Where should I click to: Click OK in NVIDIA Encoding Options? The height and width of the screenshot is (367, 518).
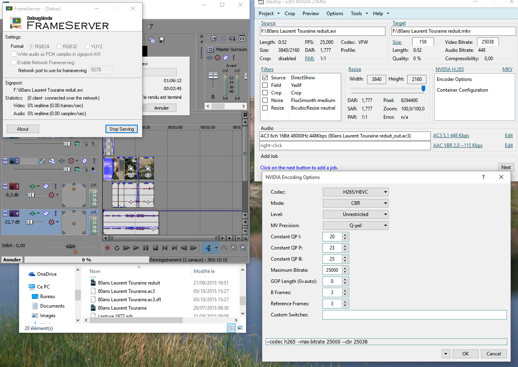(x=465, y=354)
